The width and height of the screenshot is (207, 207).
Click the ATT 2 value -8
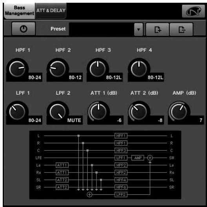click(160, 120)
